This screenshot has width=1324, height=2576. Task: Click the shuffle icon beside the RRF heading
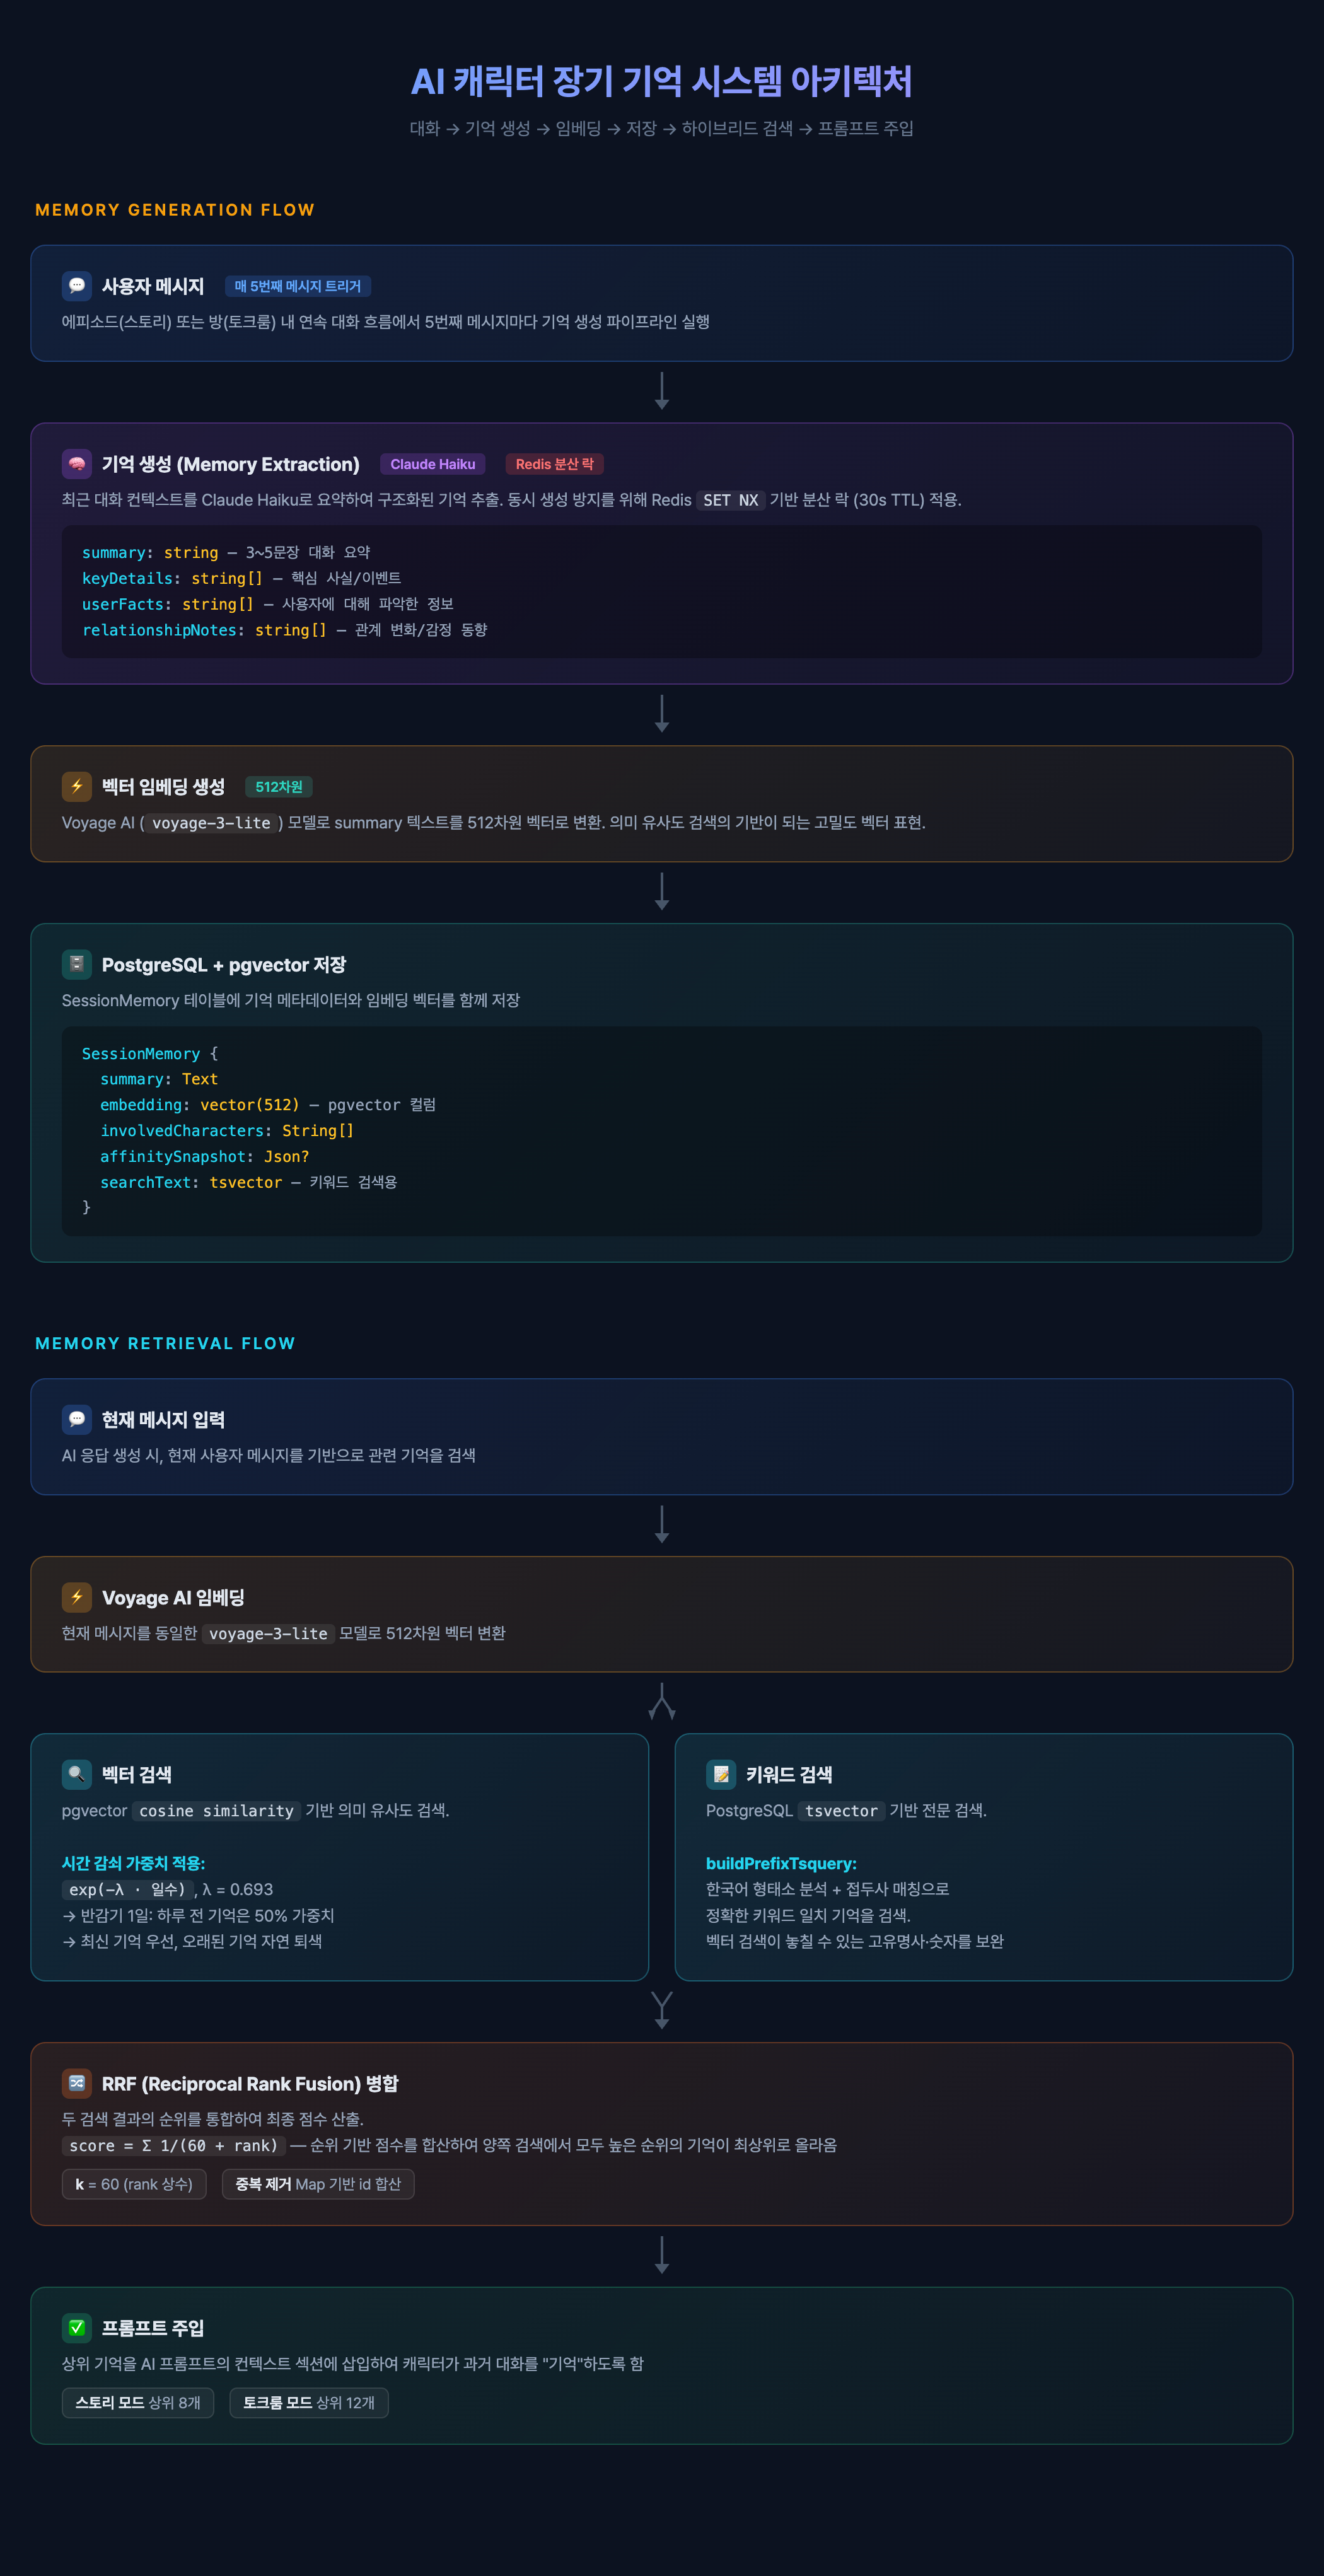(77, 2083)
